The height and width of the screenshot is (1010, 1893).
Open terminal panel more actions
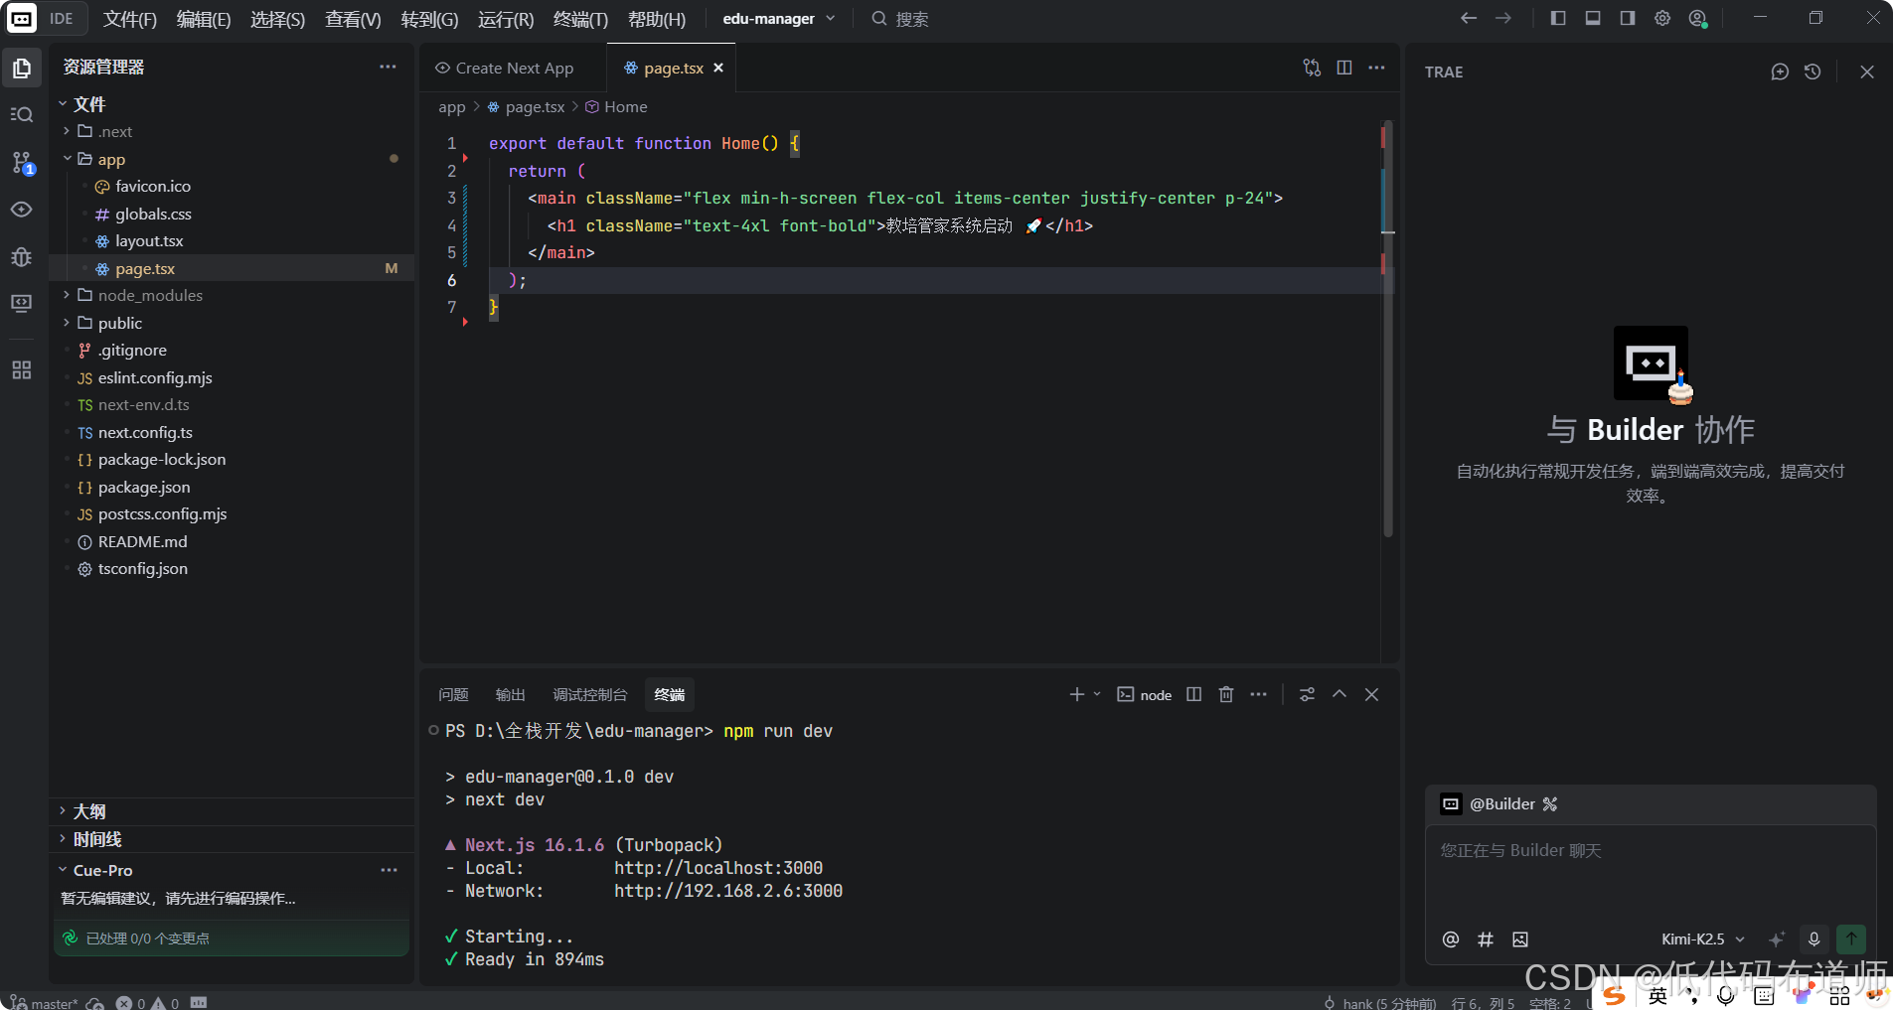[1259, 694]
